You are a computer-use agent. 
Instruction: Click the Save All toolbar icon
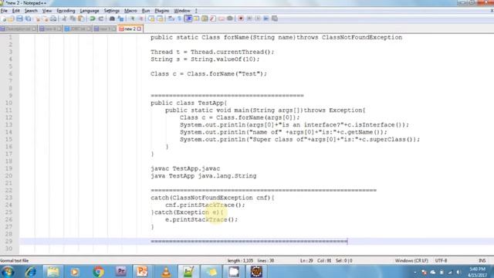[28, 19]
